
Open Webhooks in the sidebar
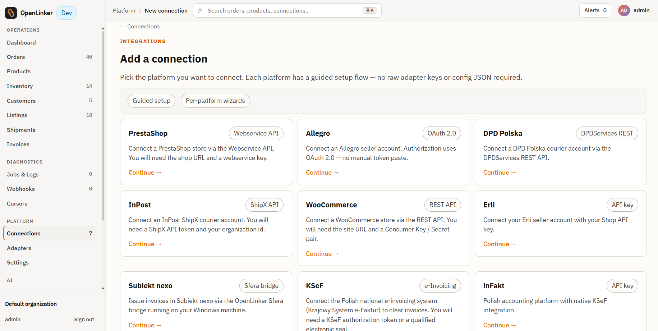click(x=50, y=189)
